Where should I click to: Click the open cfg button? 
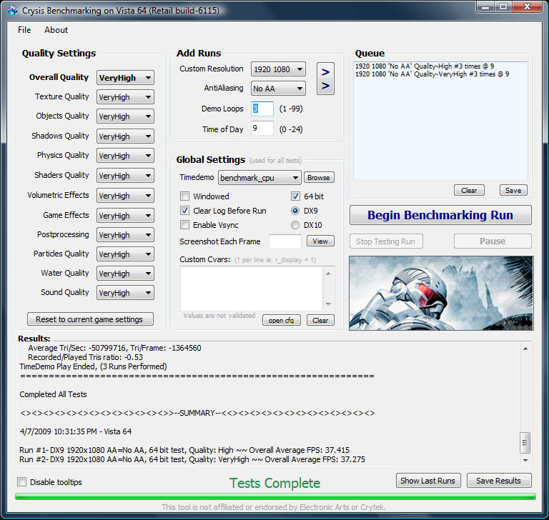coord(282,320)
